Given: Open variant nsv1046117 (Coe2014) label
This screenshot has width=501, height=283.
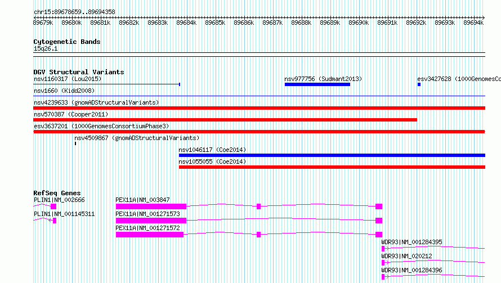Looking at the screenshot, I should click(212, 150).
